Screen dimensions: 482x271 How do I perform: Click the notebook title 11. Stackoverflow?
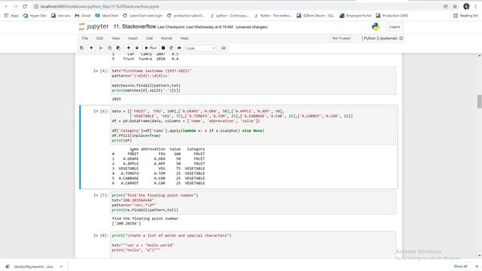coord(135,27)
